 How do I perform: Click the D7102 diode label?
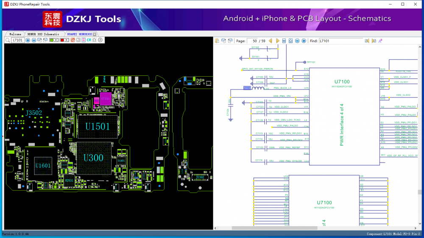coord(255,47)
